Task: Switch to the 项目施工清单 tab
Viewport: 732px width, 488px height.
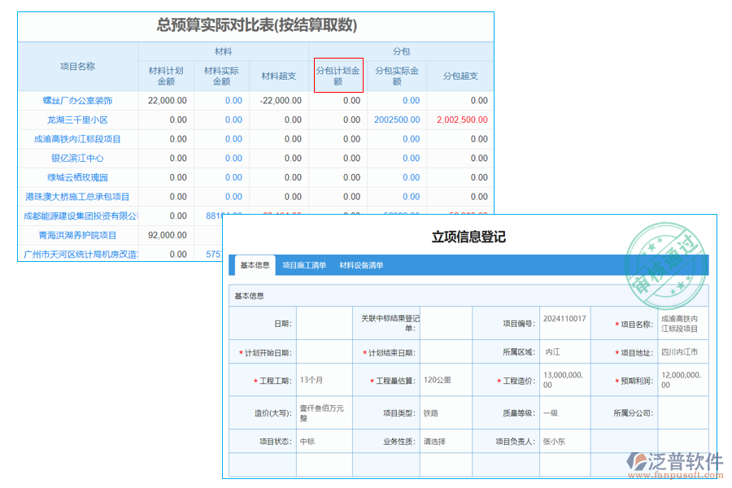Action: point(304,265)
